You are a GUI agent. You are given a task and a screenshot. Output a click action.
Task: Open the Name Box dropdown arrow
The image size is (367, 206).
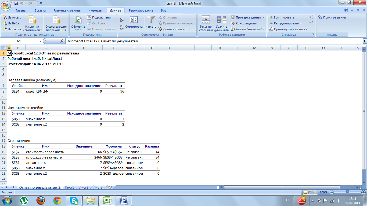(40, 41)
